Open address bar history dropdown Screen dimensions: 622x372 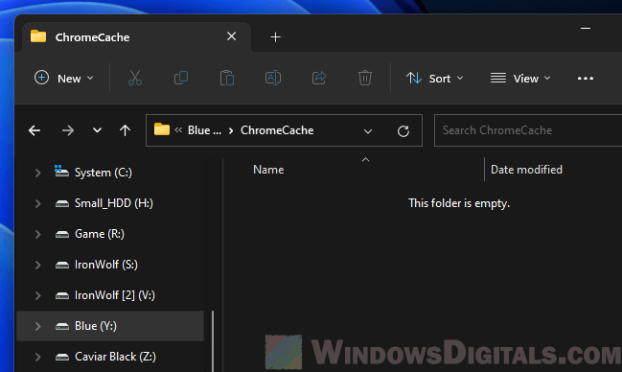[x=368, y=131]
